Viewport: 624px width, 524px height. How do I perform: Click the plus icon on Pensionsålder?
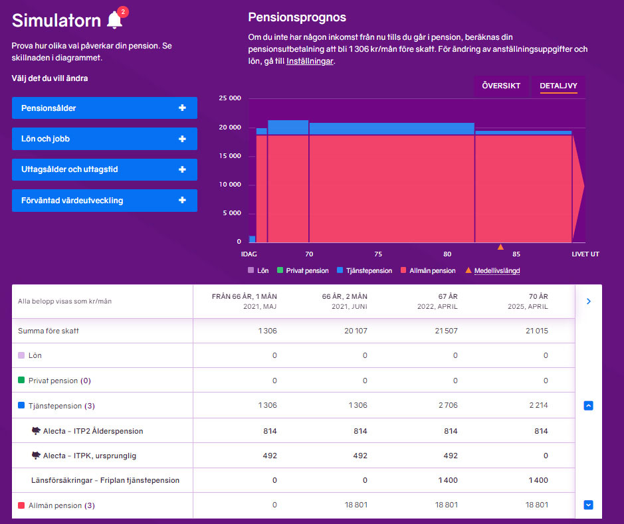tap(182, 108)
